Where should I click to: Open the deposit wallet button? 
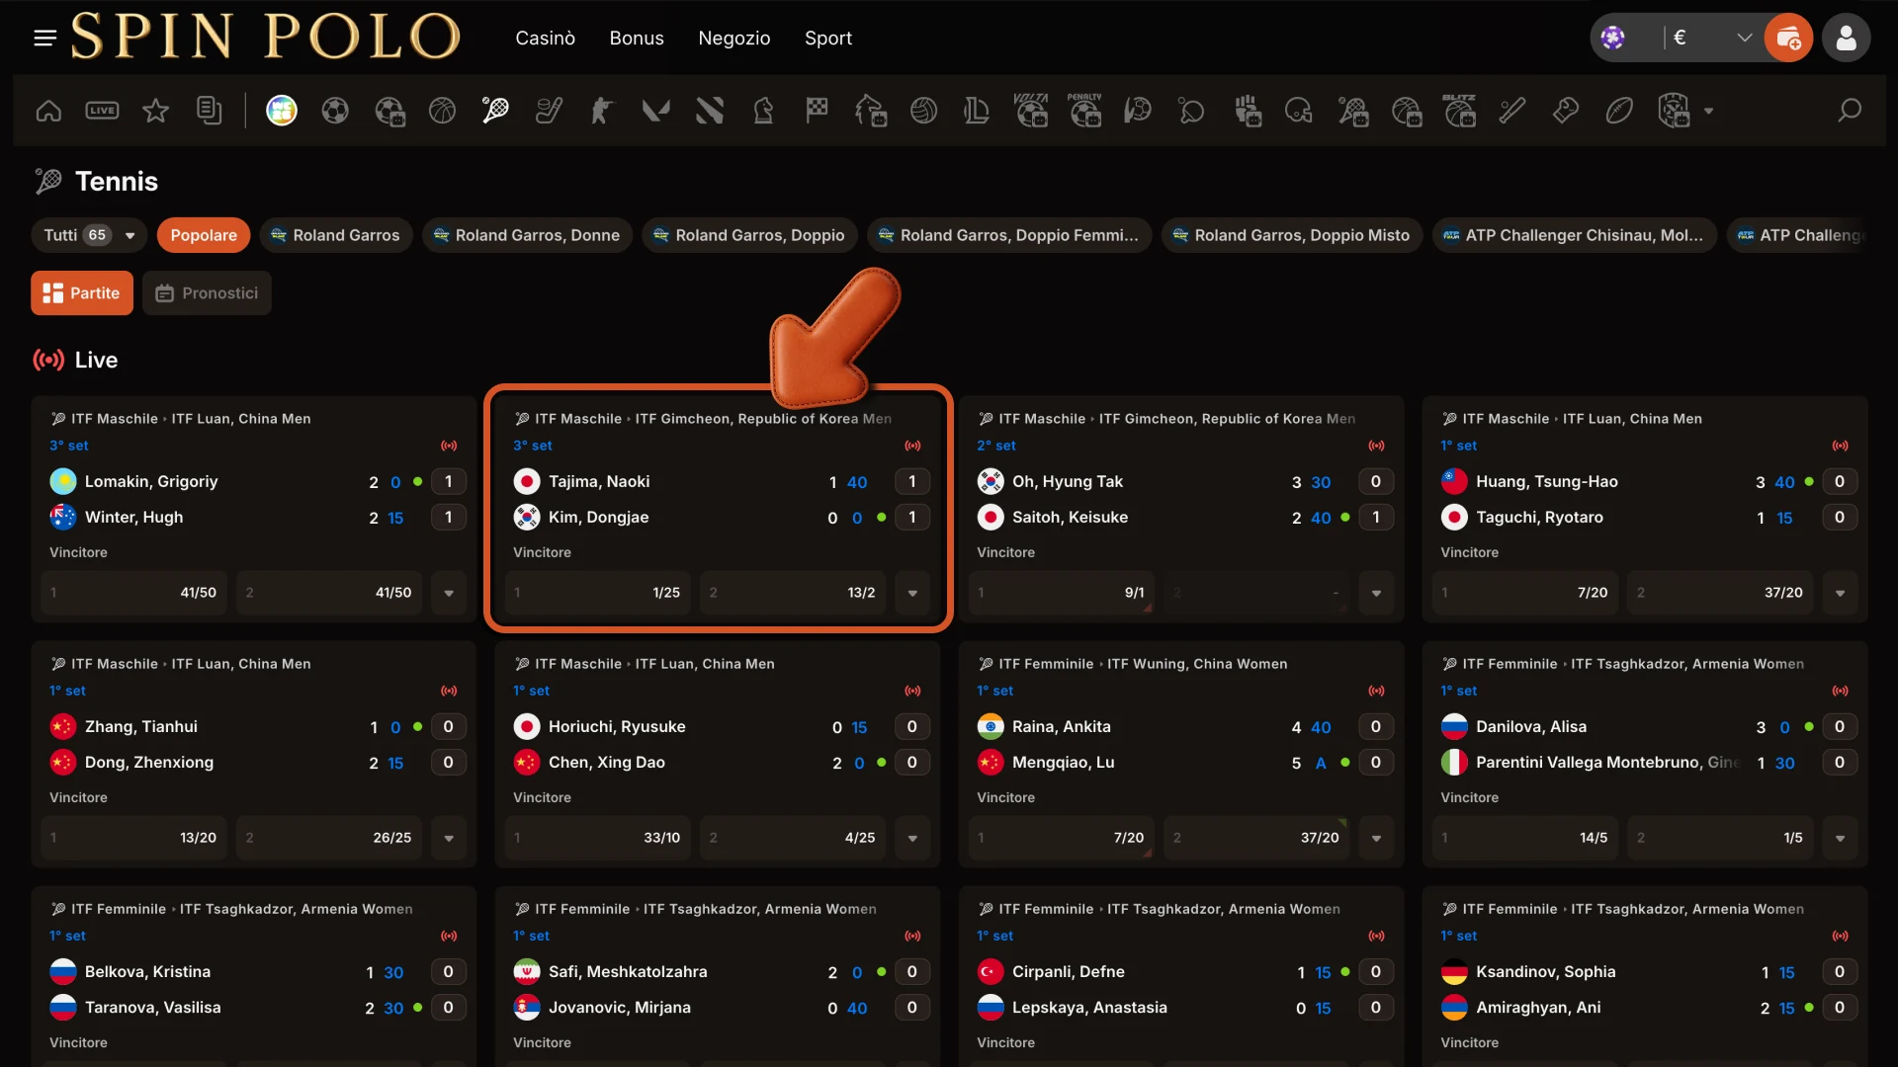coord(1788,39)
